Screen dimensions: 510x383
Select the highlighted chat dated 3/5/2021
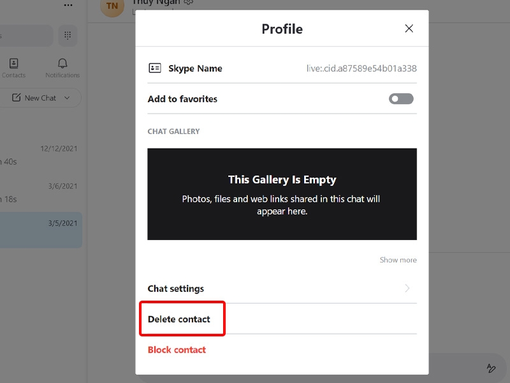pyautogui.click(x=41, y=230)
